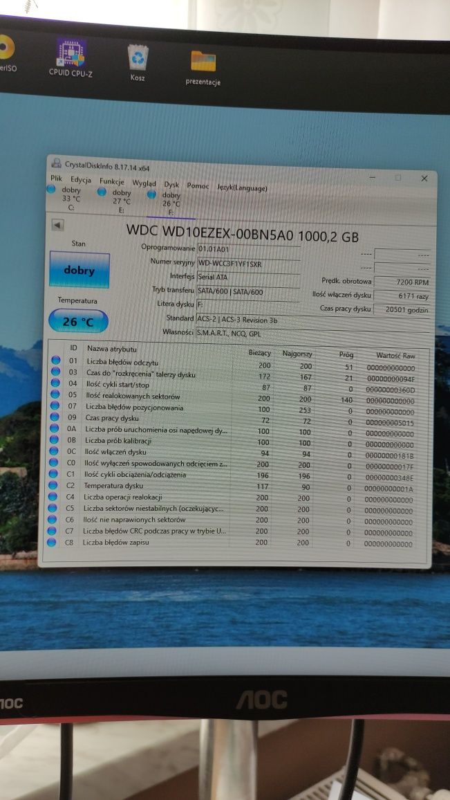The height and width of the screenshot is (800, 450).
Task: Open the Dysk menu
Action: point(171,185)
